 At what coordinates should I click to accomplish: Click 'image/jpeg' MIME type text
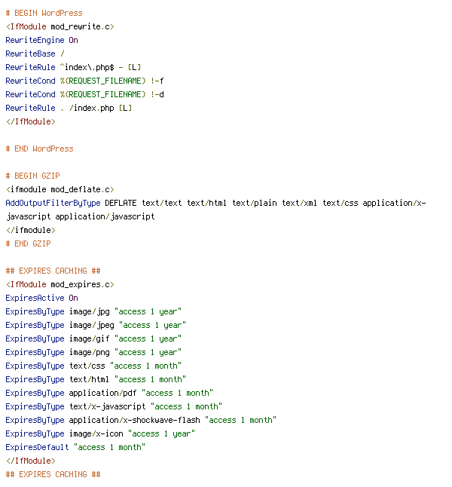pos(92,325)
